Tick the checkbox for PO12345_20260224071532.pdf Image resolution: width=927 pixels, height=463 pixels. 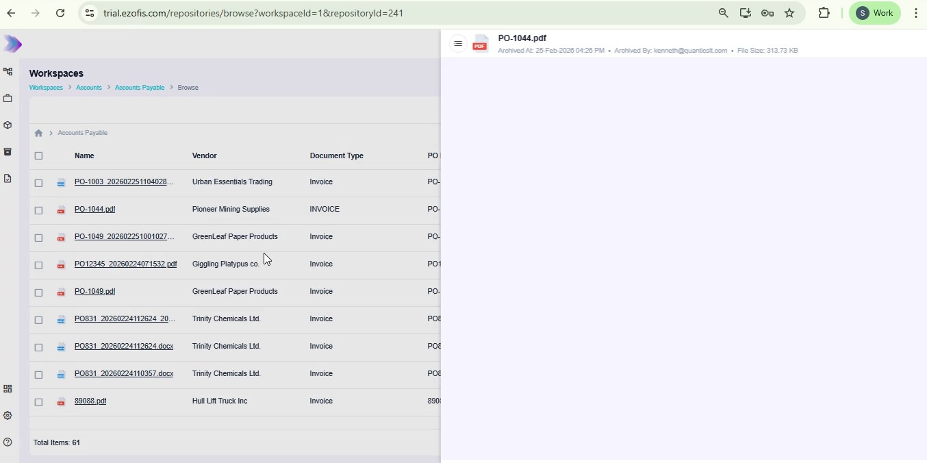coord(39,265)
